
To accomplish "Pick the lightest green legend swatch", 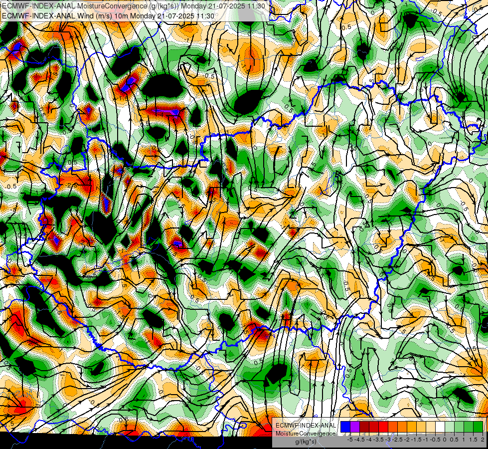I will (x=450, y=427).
